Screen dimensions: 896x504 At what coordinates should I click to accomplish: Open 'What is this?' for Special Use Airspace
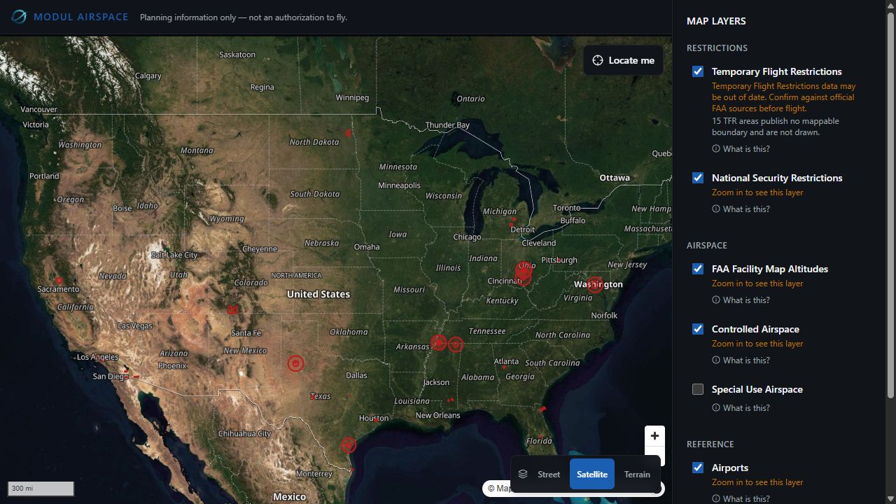[741, 407]
